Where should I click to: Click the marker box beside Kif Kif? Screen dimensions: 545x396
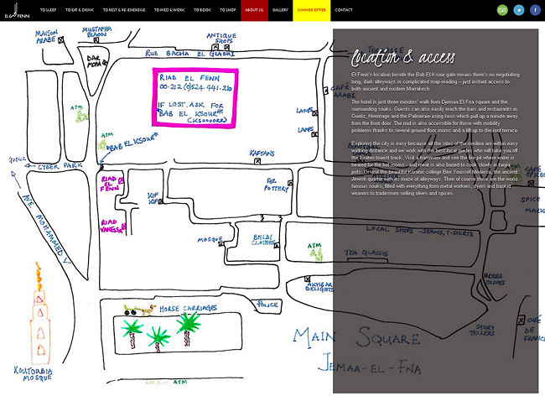click(161, 201)
